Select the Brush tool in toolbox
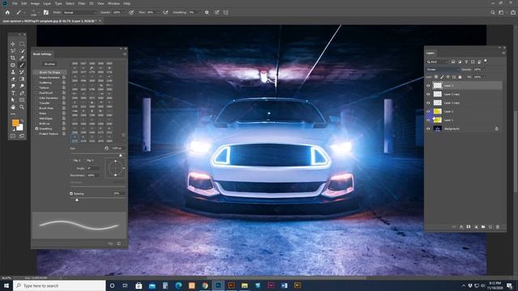Viewport: 518px width, 291px height. [x=22, y=65]
